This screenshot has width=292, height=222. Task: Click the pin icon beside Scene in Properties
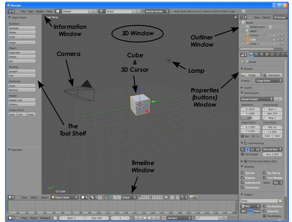[x=242, y=62]
